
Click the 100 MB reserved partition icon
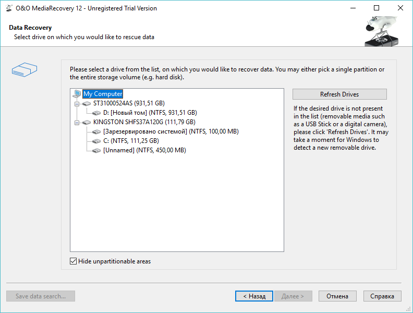tap(96, 131)
